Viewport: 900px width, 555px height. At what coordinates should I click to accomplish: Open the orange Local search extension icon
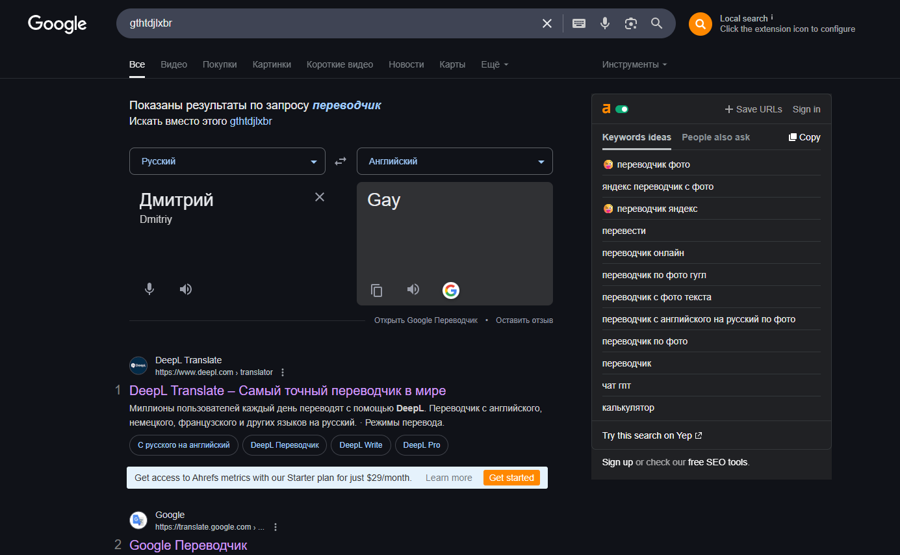(701, 24)
